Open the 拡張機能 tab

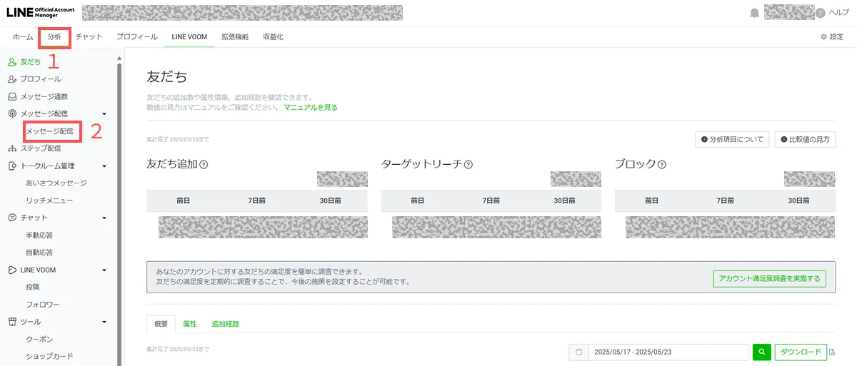pyautogui.click(x=235, y=36)
